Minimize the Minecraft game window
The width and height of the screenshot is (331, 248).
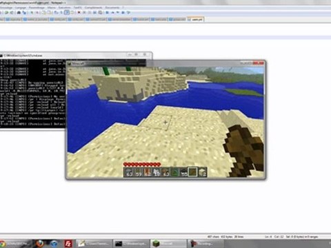pos(243,63)
